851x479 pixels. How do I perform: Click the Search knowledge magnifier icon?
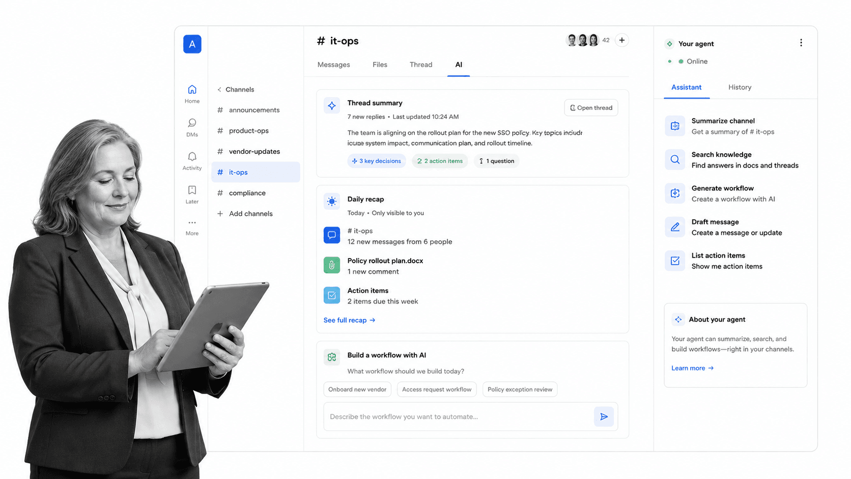click(x=675, y=159)
